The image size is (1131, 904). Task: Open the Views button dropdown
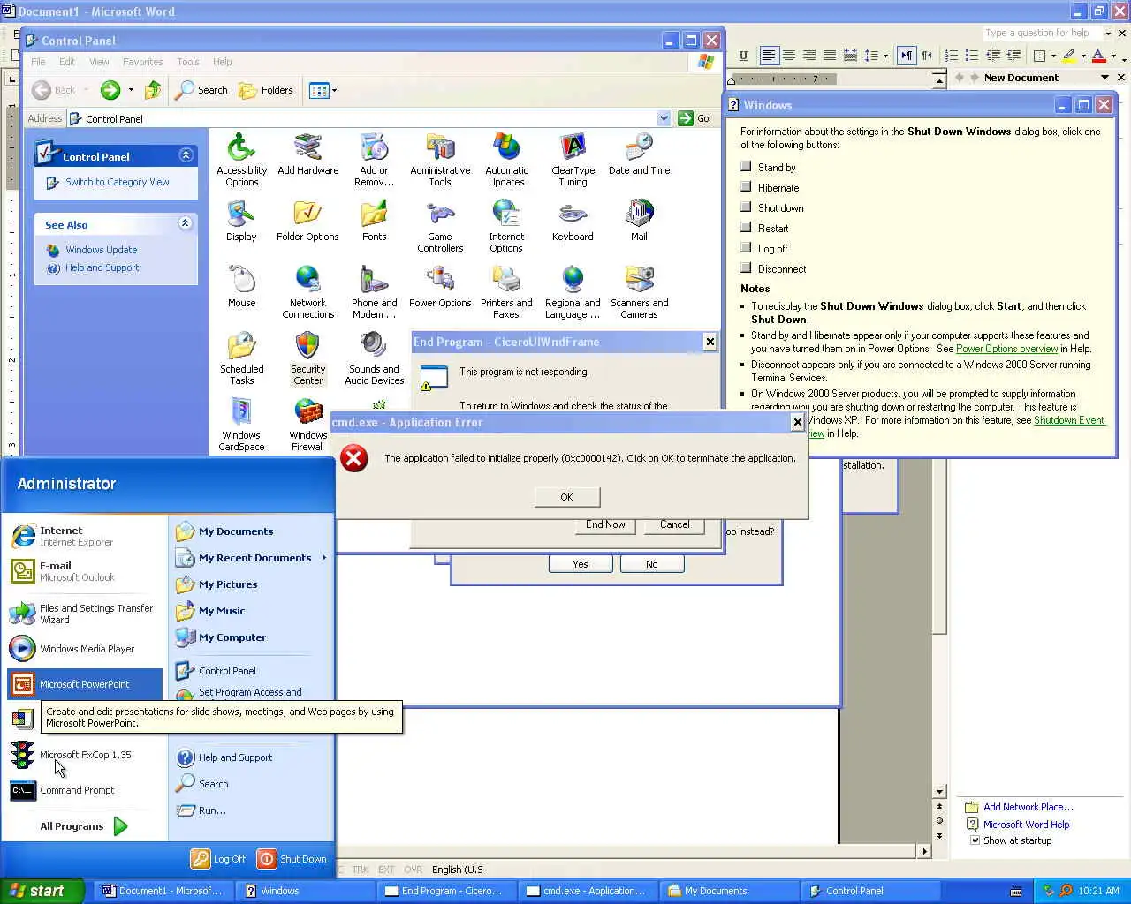[x=334, y=90]
